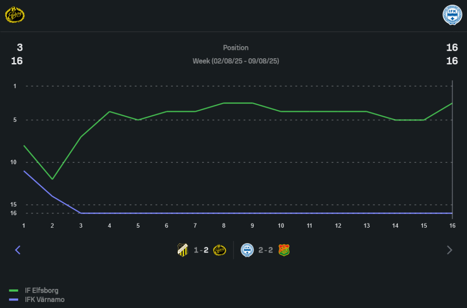Click the Position heading above the chart
The height and width of the screenshot is (308, 467).
[235, 48]
